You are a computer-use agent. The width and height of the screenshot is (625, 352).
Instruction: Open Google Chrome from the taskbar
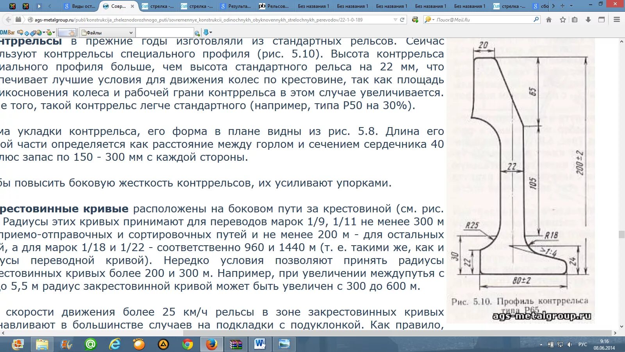(187, 344)
